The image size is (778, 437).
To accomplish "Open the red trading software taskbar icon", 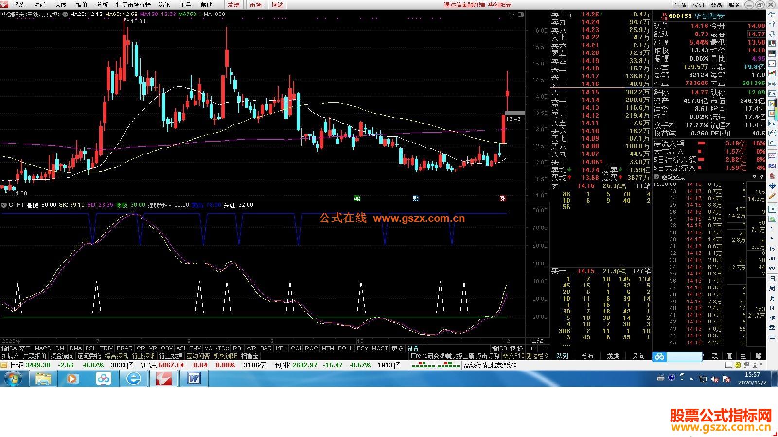I will point(163,379).
